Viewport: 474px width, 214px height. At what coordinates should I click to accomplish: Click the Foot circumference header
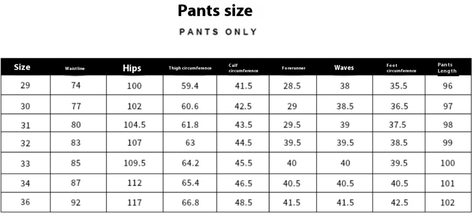coord(401,68)
